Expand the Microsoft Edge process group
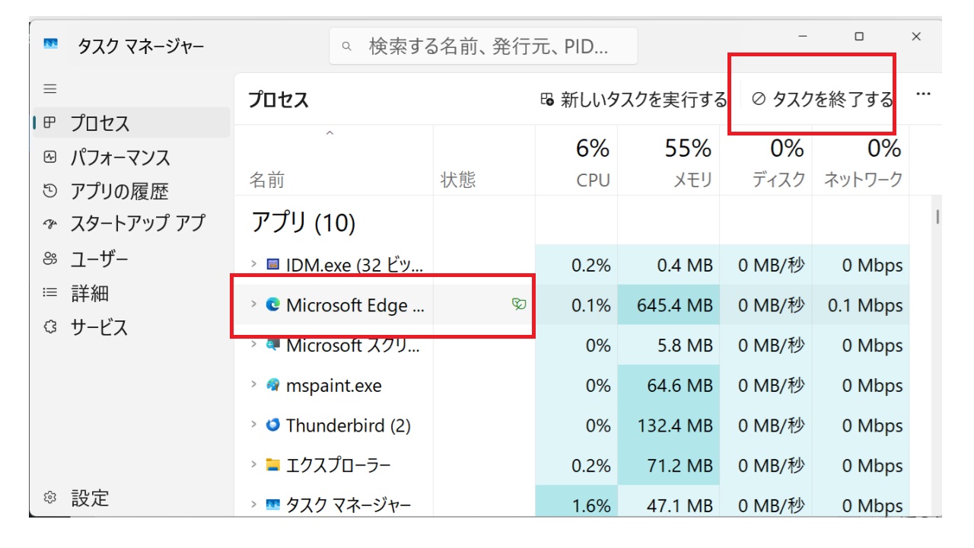The width and height of the screenshot is (974, 548). (x=254, y=304)
